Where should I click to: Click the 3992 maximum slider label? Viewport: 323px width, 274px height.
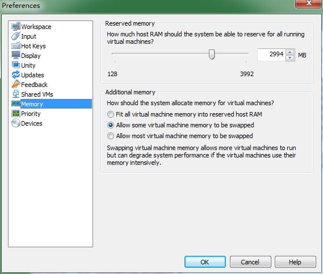click(247, 74)
